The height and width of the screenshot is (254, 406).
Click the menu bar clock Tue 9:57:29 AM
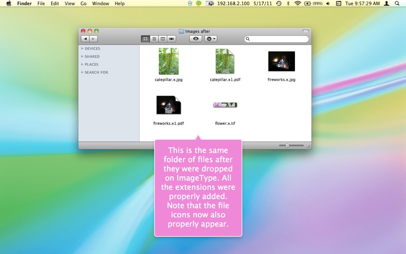[x=362, y=4]
